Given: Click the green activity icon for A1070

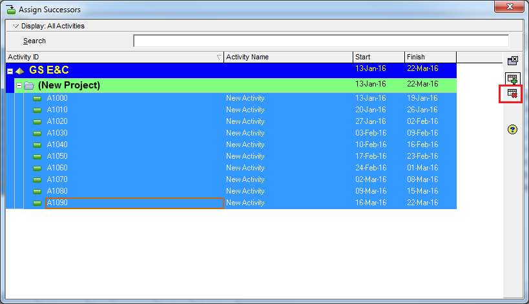Looking at the screenshot, I should (37, 180).
